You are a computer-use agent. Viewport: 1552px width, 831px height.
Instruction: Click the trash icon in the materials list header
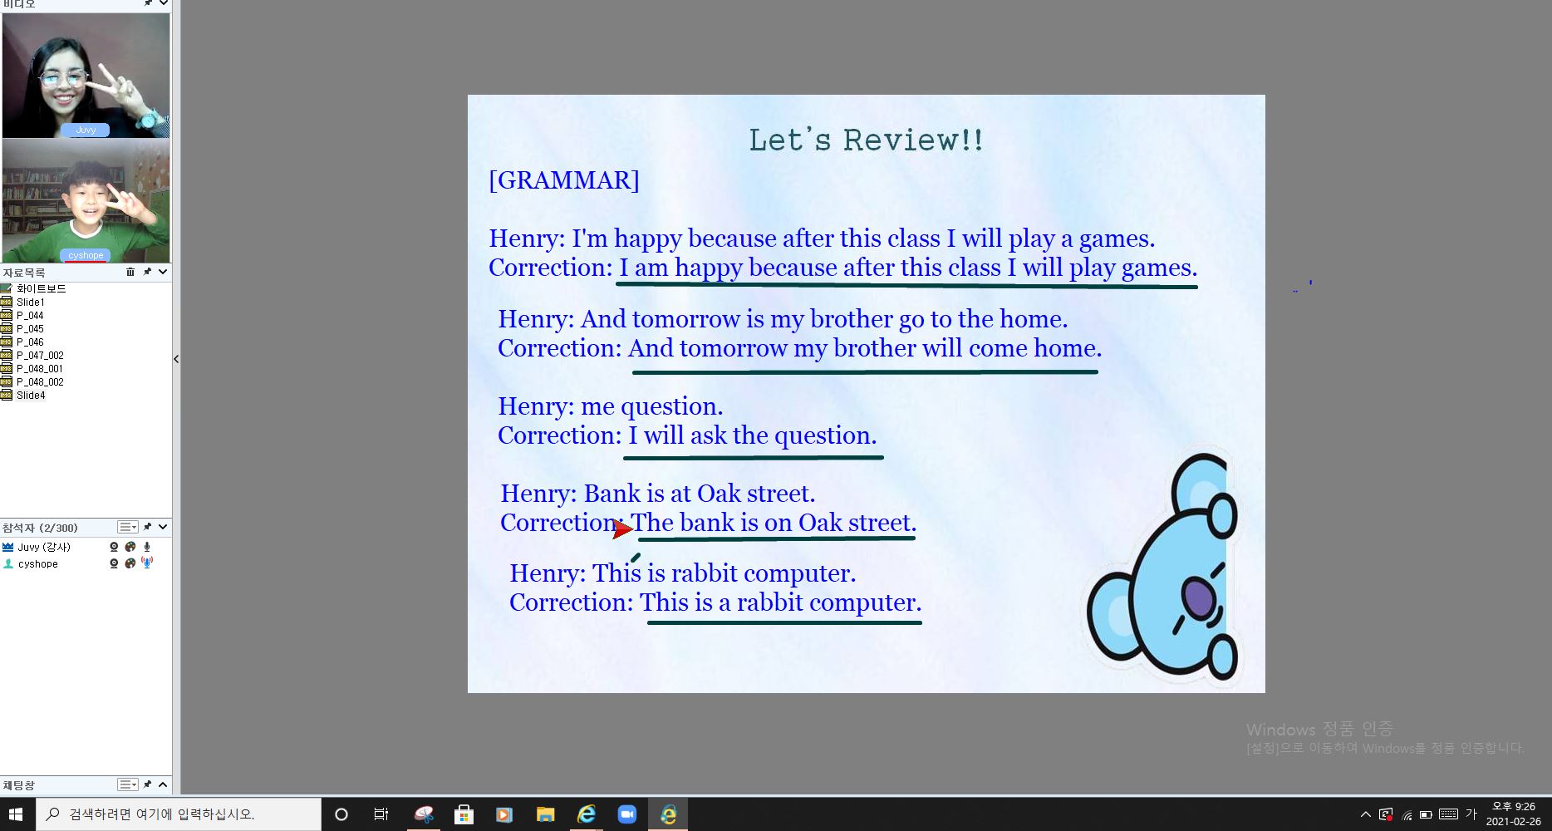(x=130, y=272)
